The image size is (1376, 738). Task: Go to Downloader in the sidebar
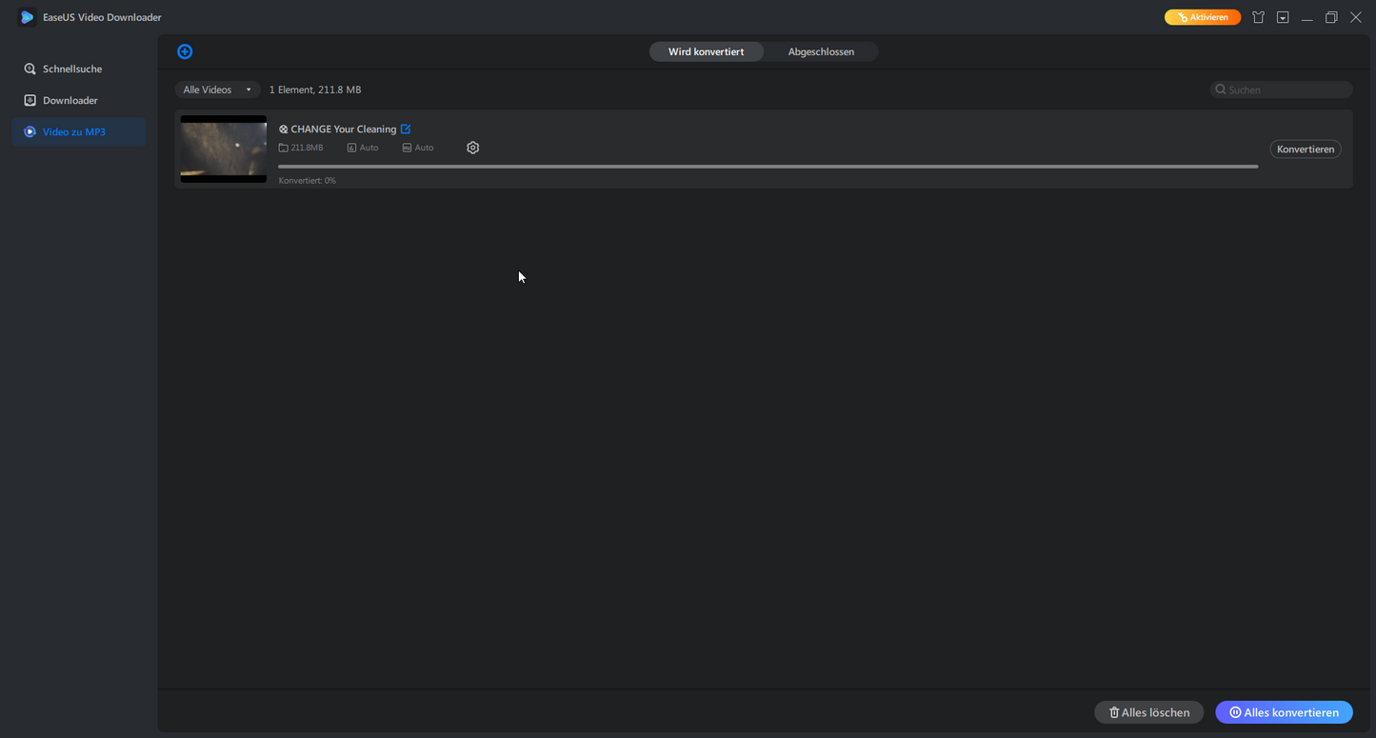pyautogui.click(x=70, y=100)
